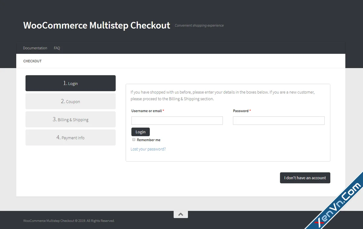
Task: Click the Login button
Action: pos(140,132)
